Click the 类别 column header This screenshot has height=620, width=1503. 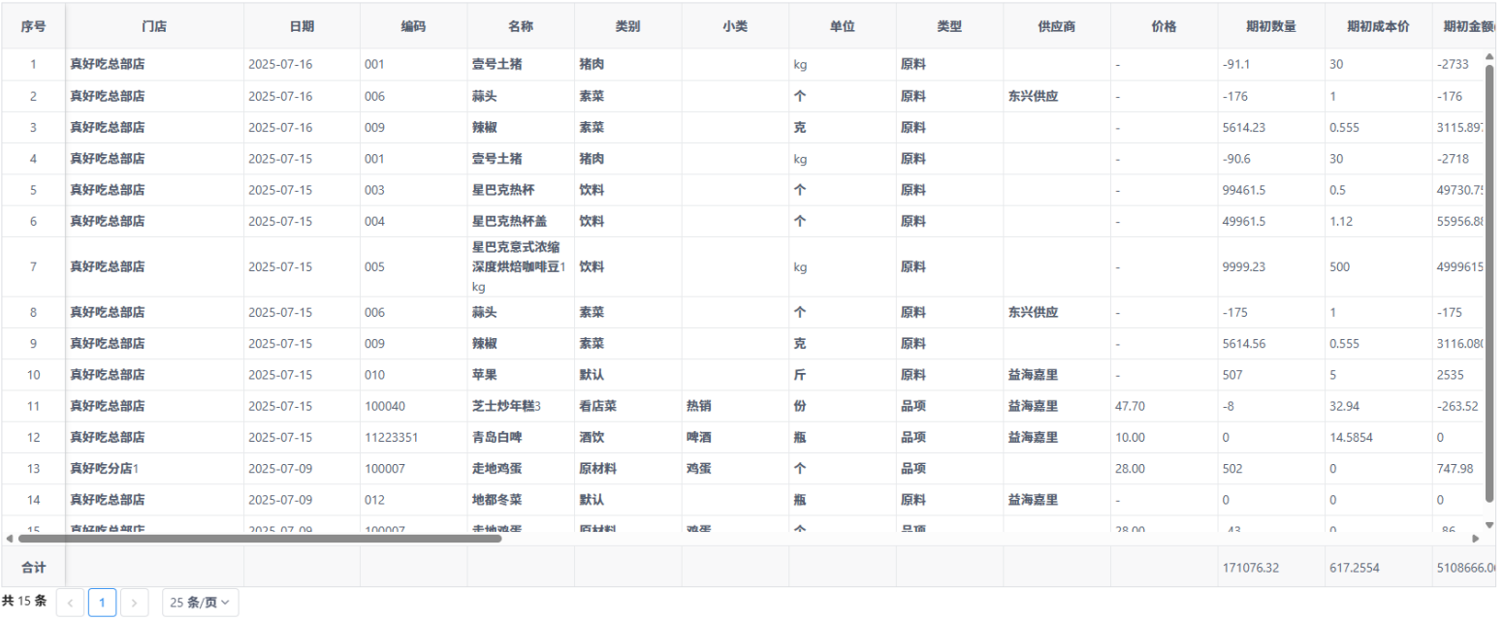click(x=627, y=26)
